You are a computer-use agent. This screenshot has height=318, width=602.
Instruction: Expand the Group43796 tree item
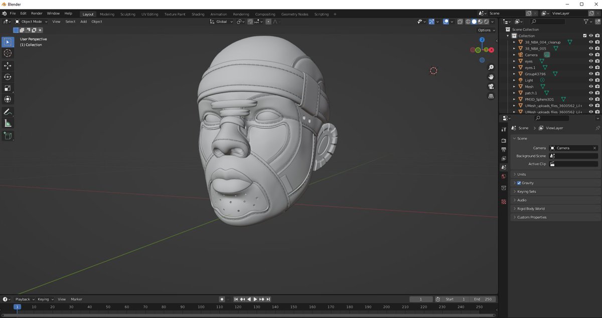click(514, 74)
